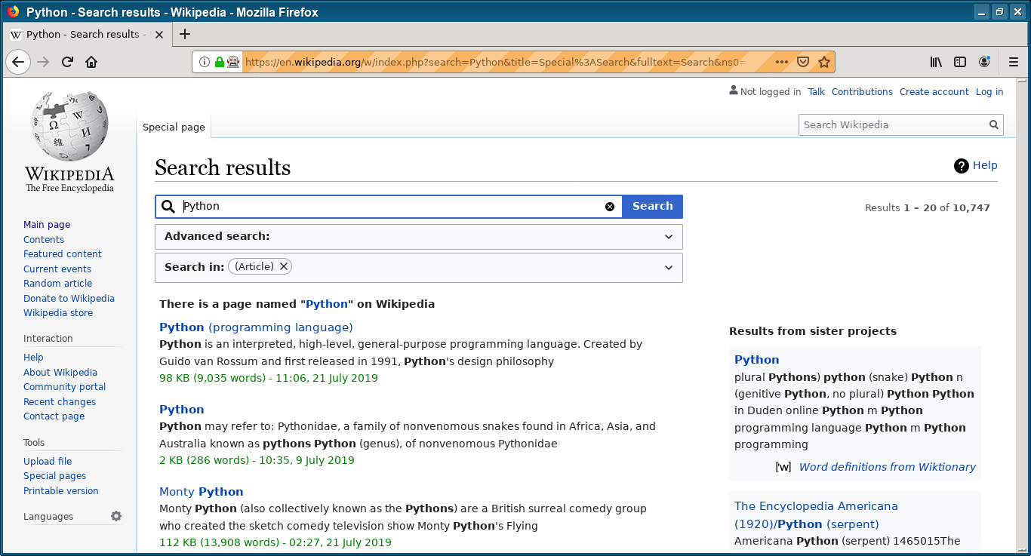Click the Help link beside Search results
This screenshot has height=556, width=1031.
pyautogui.click(x=985, y=166)
